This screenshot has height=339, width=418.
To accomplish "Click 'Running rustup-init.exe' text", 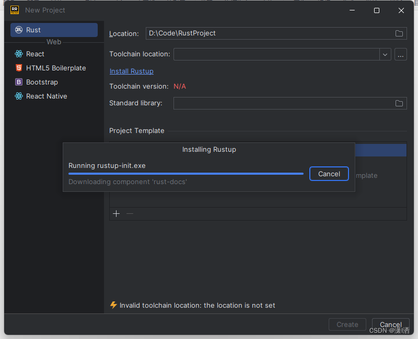I will tap(107, 165).
